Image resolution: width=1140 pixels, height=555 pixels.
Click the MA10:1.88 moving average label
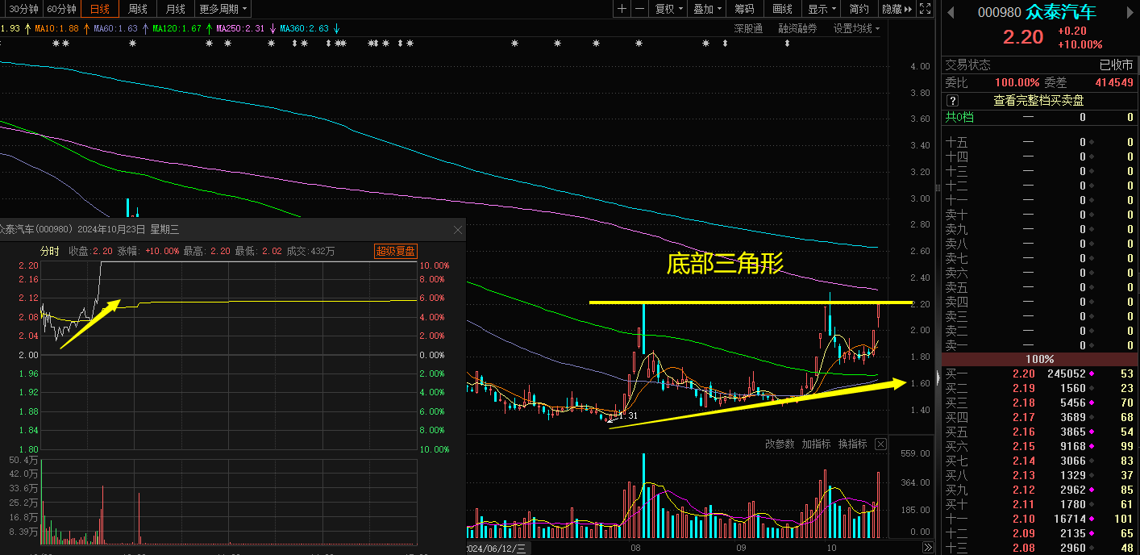coord(56,28)
